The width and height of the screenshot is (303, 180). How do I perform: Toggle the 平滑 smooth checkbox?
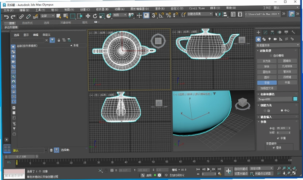[278, 138]
